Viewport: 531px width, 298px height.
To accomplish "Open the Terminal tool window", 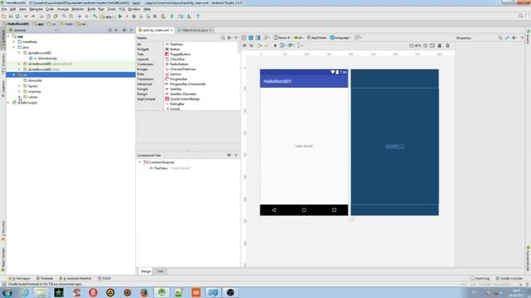I will (45, 278).
